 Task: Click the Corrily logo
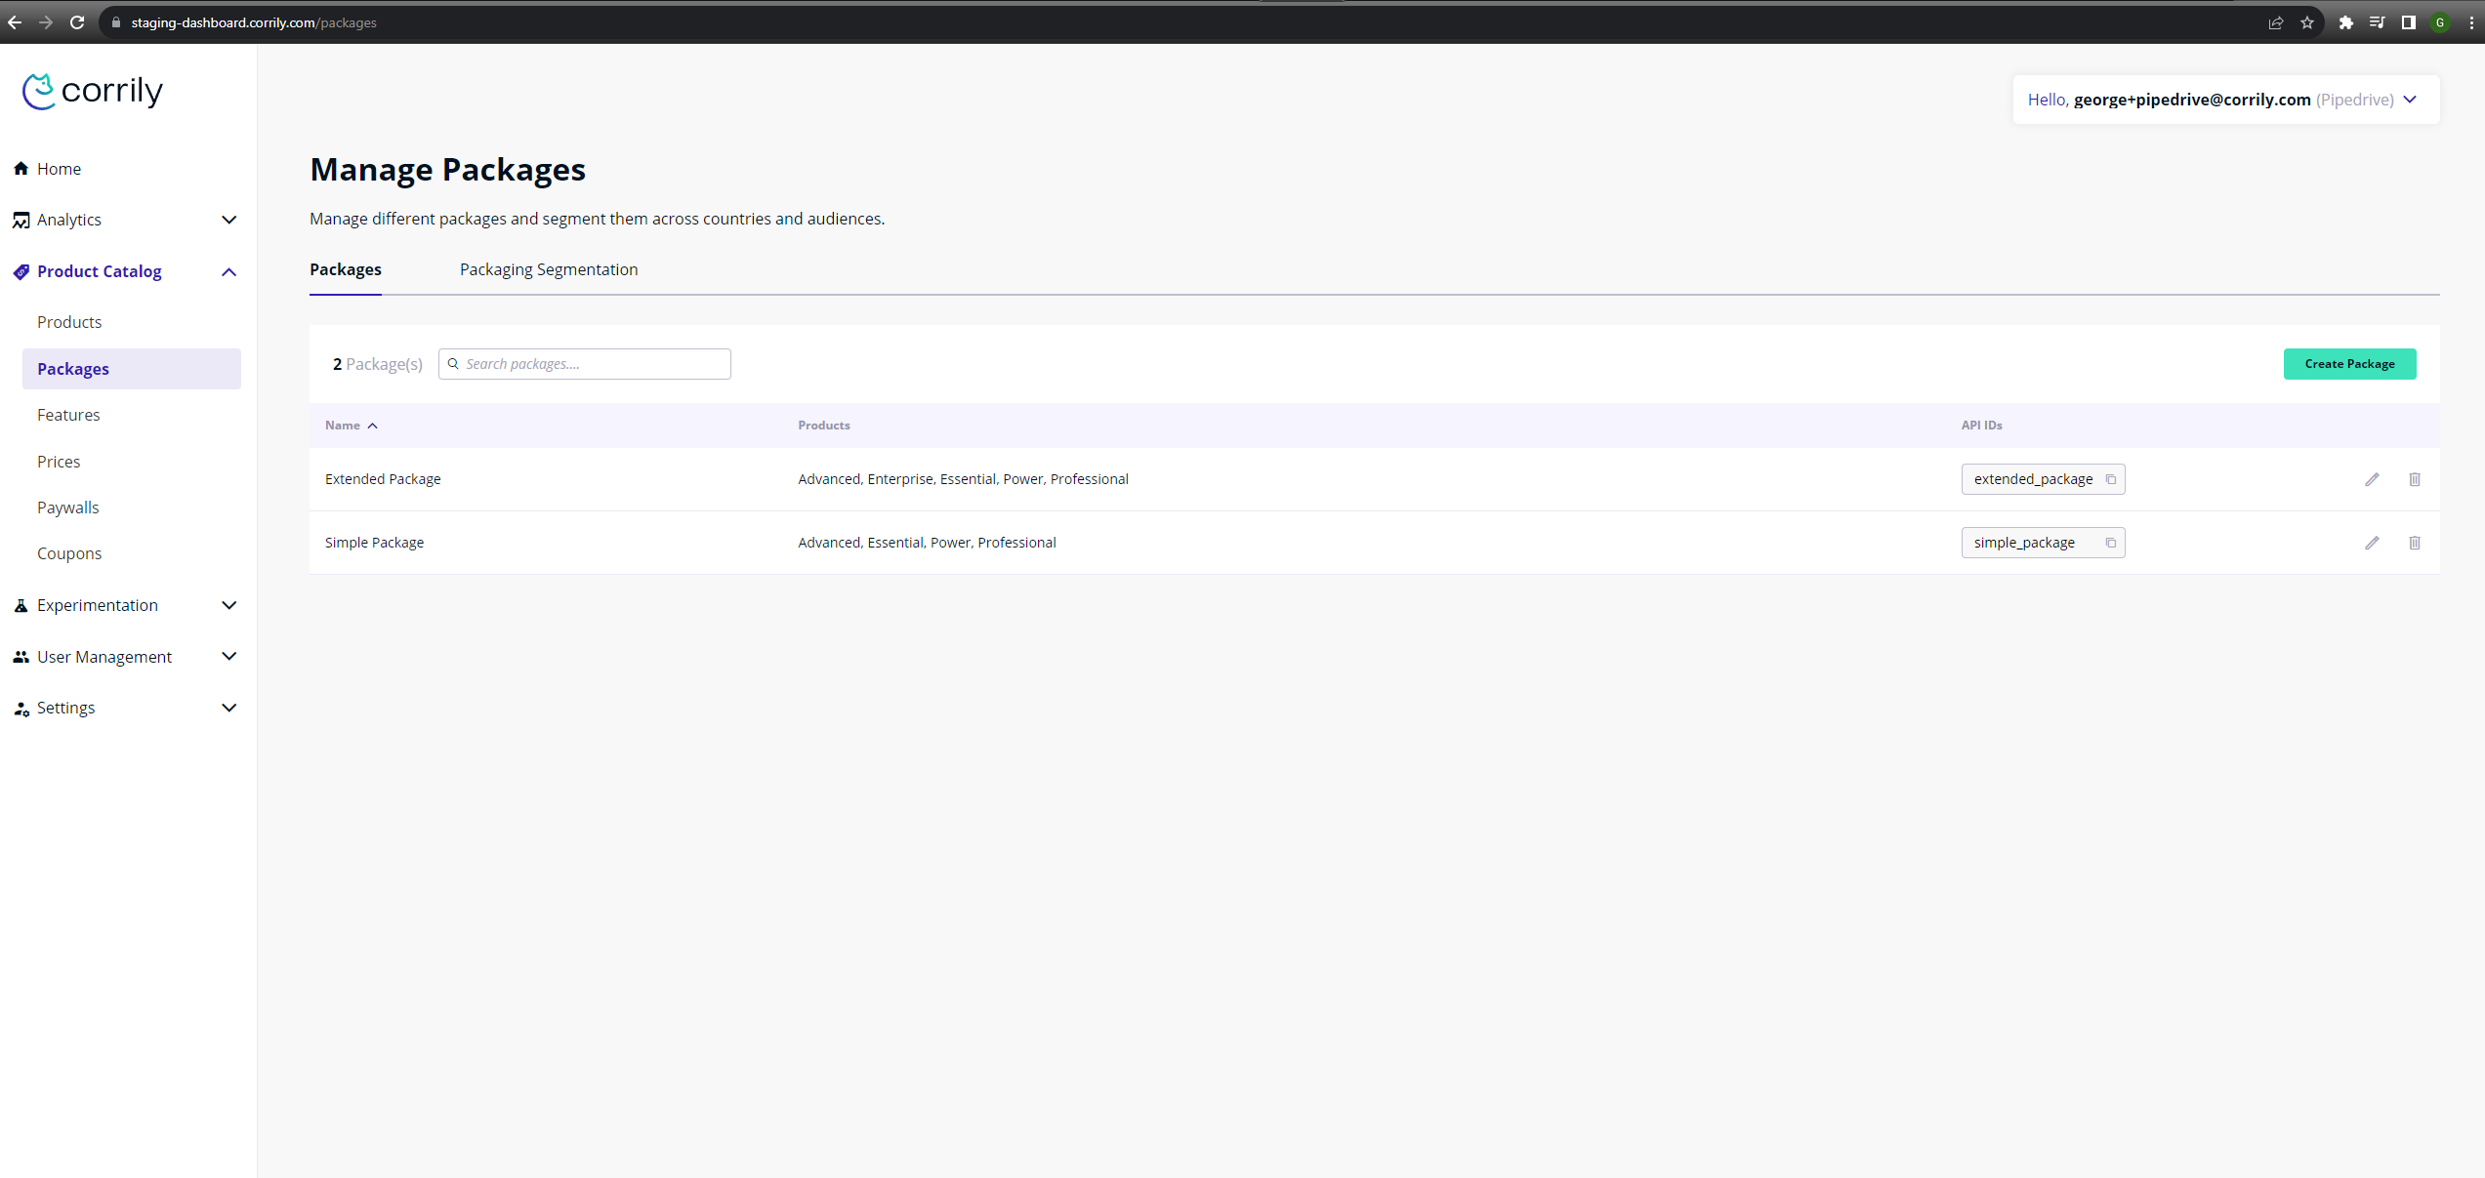pyautogui.click(x=93, y=91)
